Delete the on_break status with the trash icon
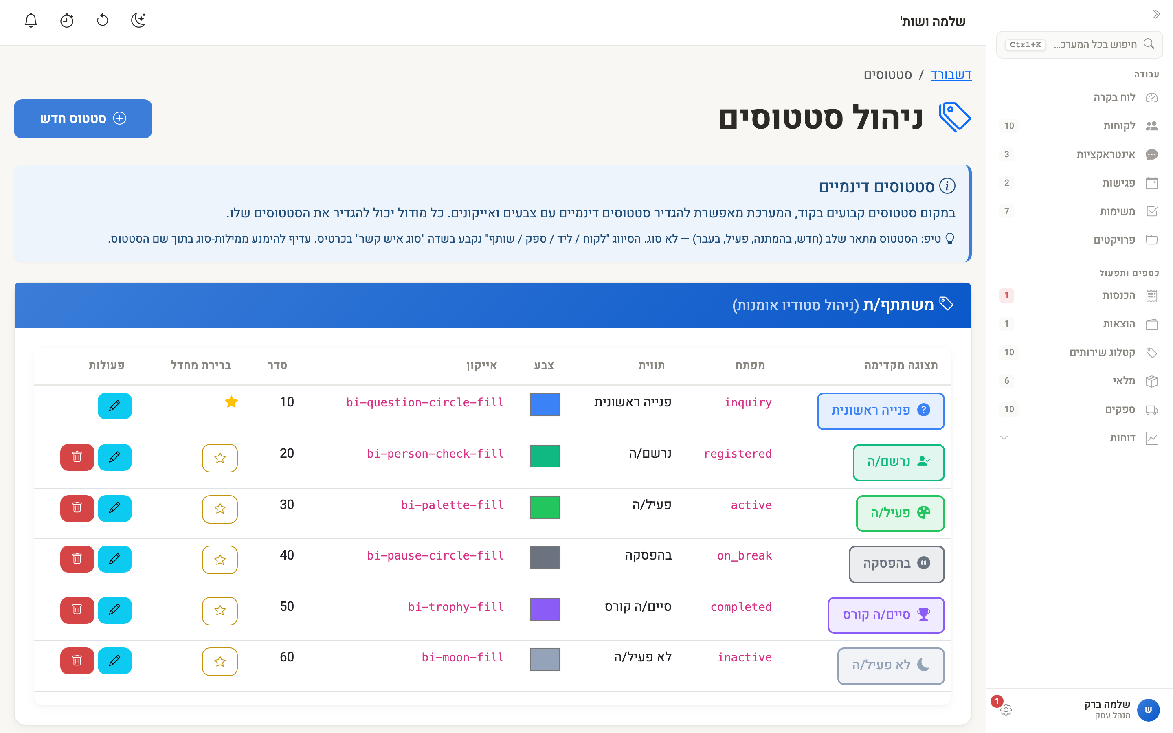The width and height of the screenshot is (1173, 733). point(77,560)
